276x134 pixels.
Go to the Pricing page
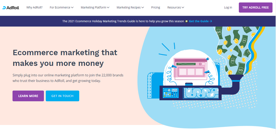coord(156,7)
